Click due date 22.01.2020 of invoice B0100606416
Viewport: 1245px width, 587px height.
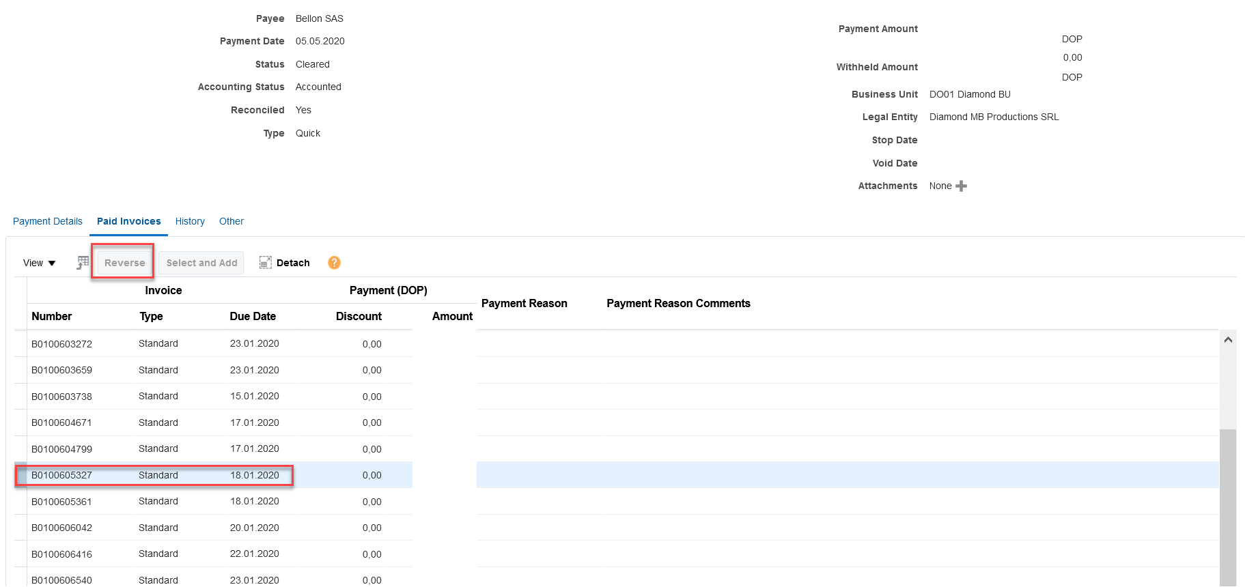[255, 554]
